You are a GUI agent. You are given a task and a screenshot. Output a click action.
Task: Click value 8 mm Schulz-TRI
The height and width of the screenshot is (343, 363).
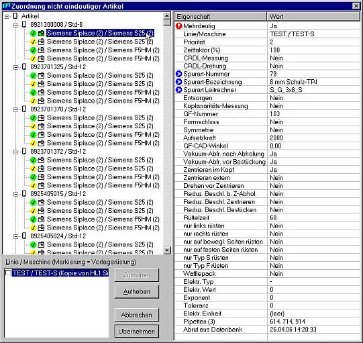tap(293, 82)
